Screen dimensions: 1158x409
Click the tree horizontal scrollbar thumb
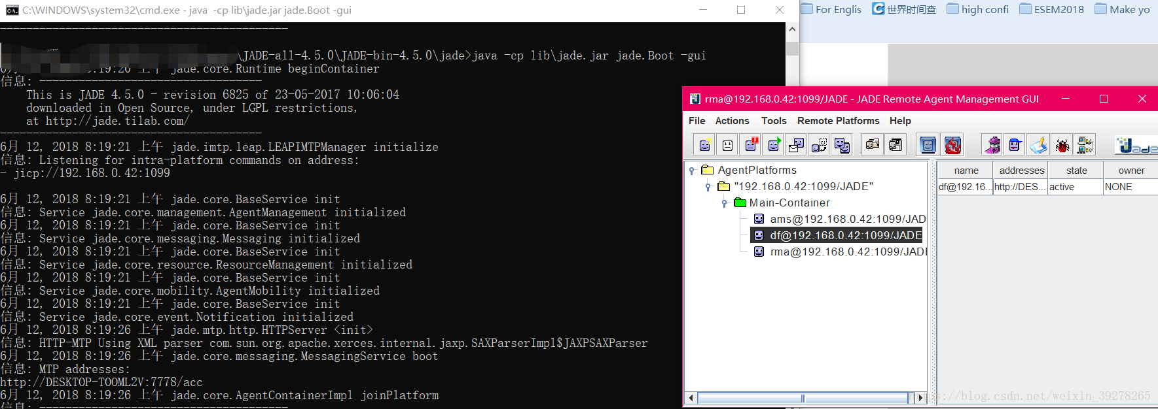pyautogui.click(x=803, y=397)
